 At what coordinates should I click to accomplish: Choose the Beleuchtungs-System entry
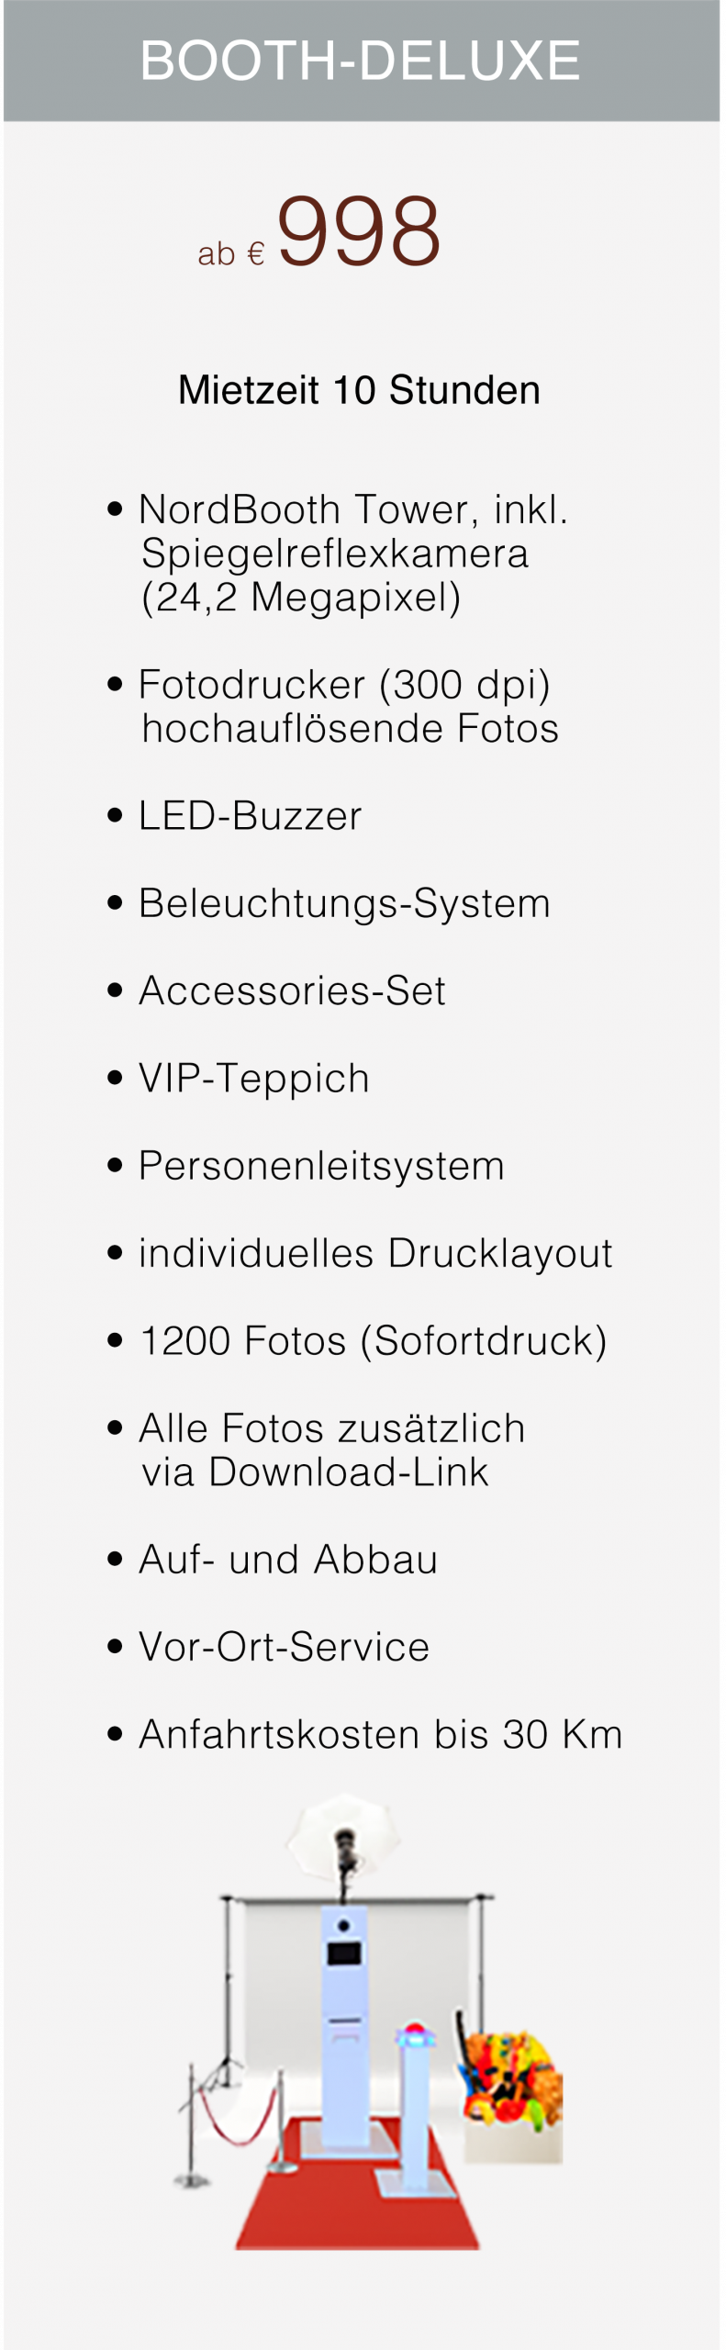[x=344, y=903]
